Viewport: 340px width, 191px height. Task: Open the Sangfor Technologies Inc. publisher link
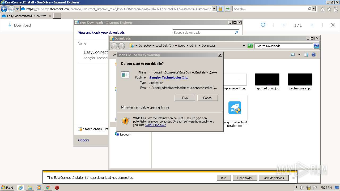pos(168,77)
